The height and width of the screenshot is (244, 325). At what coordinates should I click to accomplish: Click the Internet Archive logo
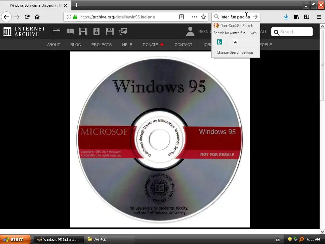click(24, 31)
